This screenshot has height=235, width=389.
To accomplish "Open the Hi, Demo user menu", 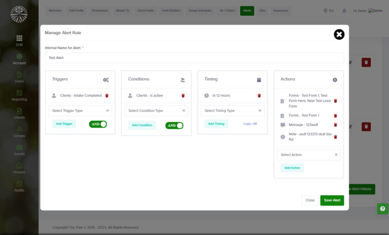I will click(368, 11).
